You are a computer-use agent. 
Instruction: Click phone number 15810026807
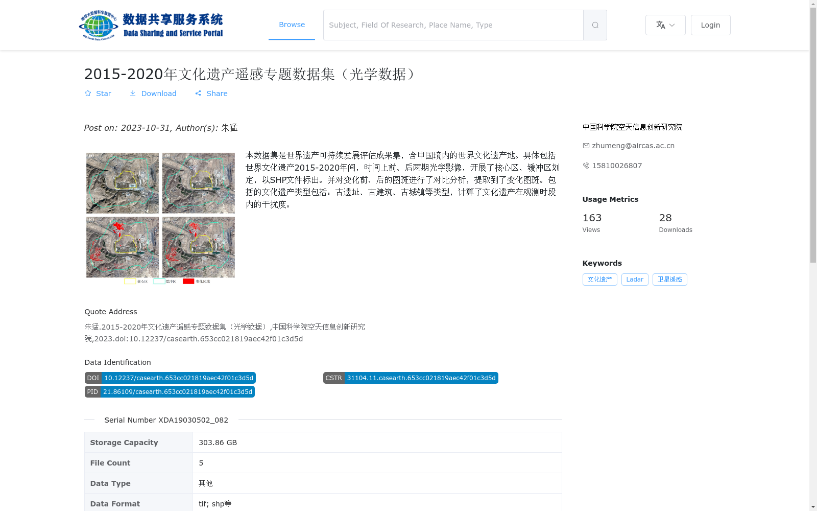617,166
